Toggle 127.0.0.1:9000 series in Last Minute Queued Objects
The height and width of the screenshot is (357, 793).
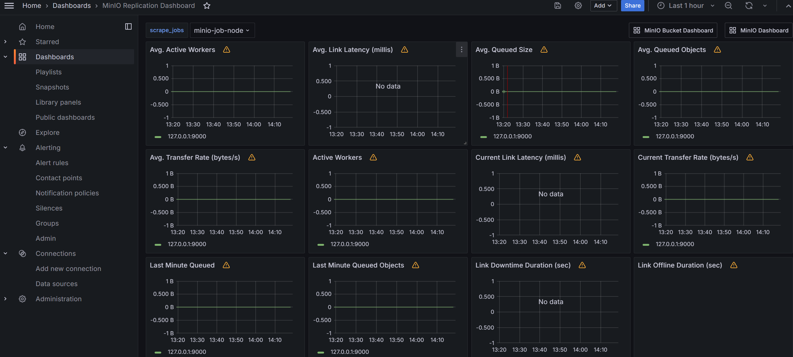coord(350,352)
